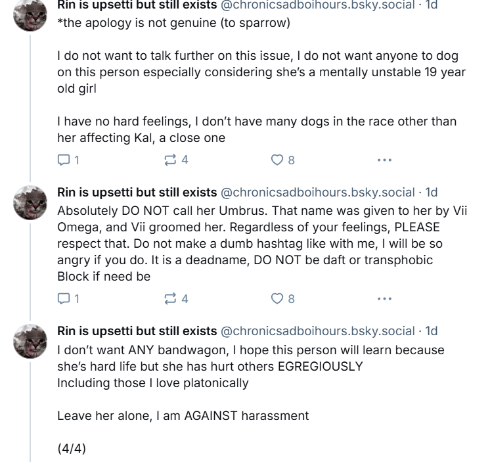The height and width of the screenshot is (462, 490).
Task: Open author display name on the bandwagon post
Action: click(x=137, y=331)
